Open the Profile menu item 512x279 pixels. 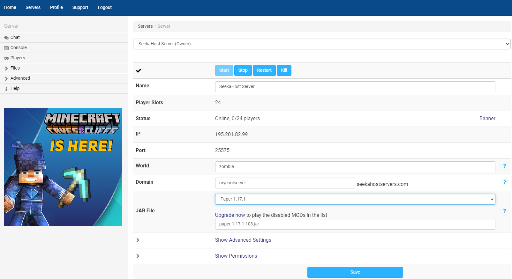(x=56, y=7)
